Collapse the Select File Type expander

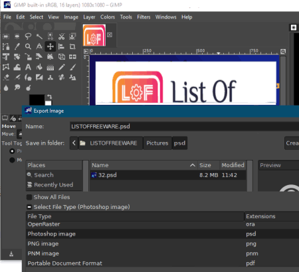(29, 207)
